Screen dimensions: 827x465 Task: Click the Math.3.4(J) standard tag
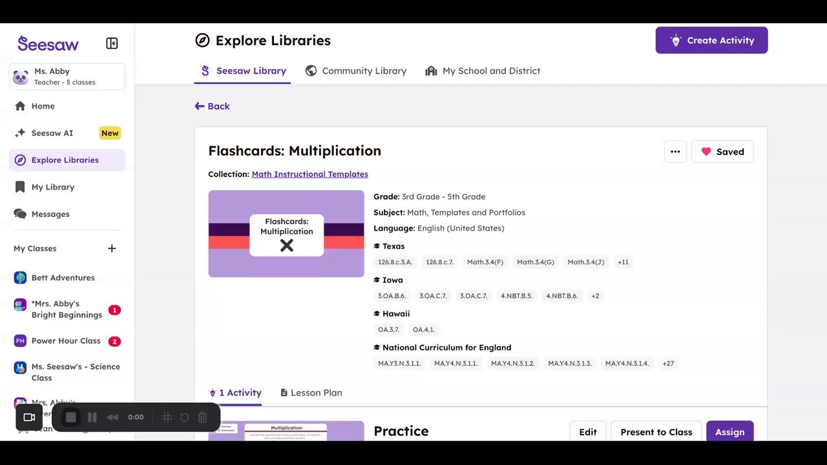coord(586,262)
